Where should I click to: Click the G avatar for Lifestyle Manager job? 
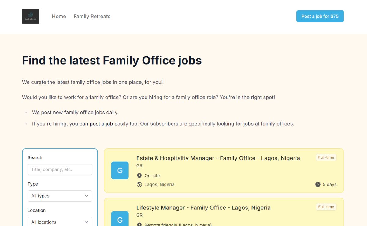(120, 219)
